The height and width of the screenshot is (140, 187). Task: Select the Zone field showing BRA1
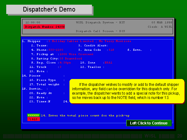pos(108,63)
